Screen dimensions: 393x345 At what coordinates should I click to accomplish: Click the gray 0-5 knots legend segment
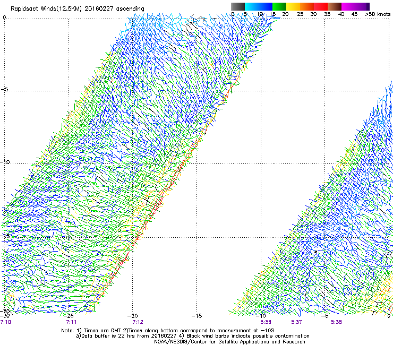click(x=238, y=6)
